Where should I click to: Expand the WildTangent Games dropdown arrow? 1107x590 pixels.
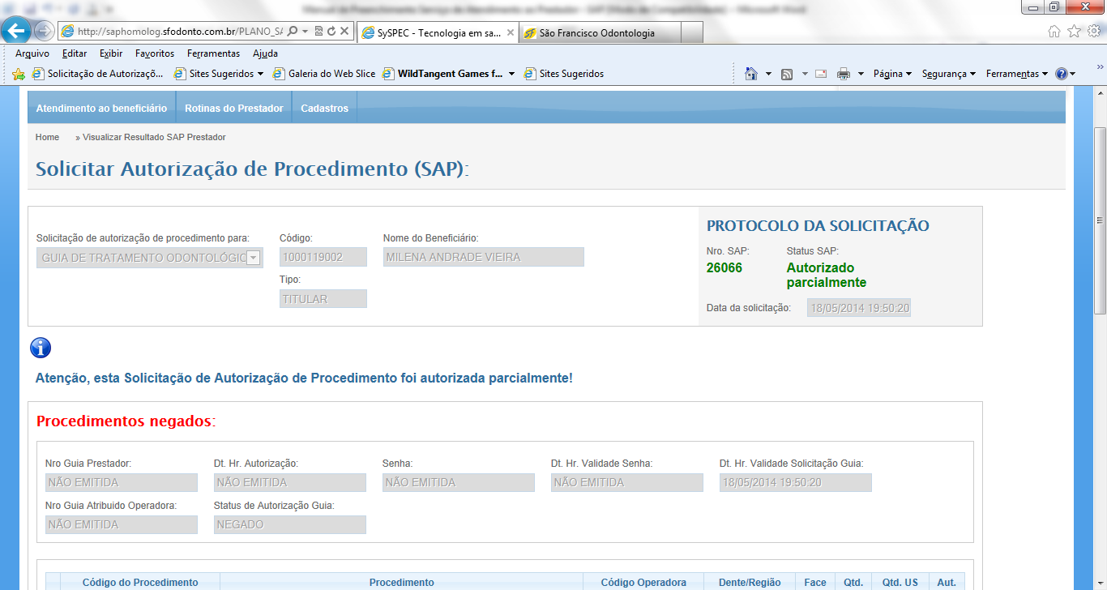click(x=512, y=74)
